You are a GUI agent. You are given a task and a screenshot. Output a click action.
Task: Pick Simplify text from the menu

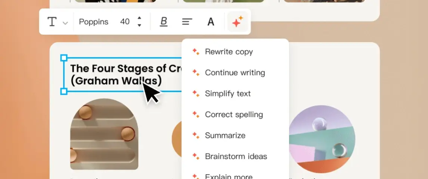(x=227, y=94)
